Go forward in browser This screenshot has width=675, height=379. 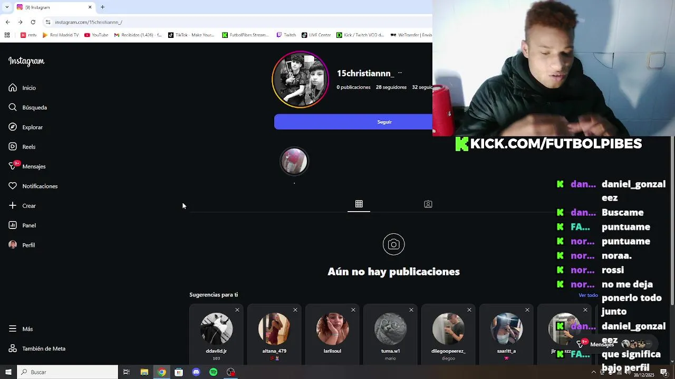(x=20, y=22)
